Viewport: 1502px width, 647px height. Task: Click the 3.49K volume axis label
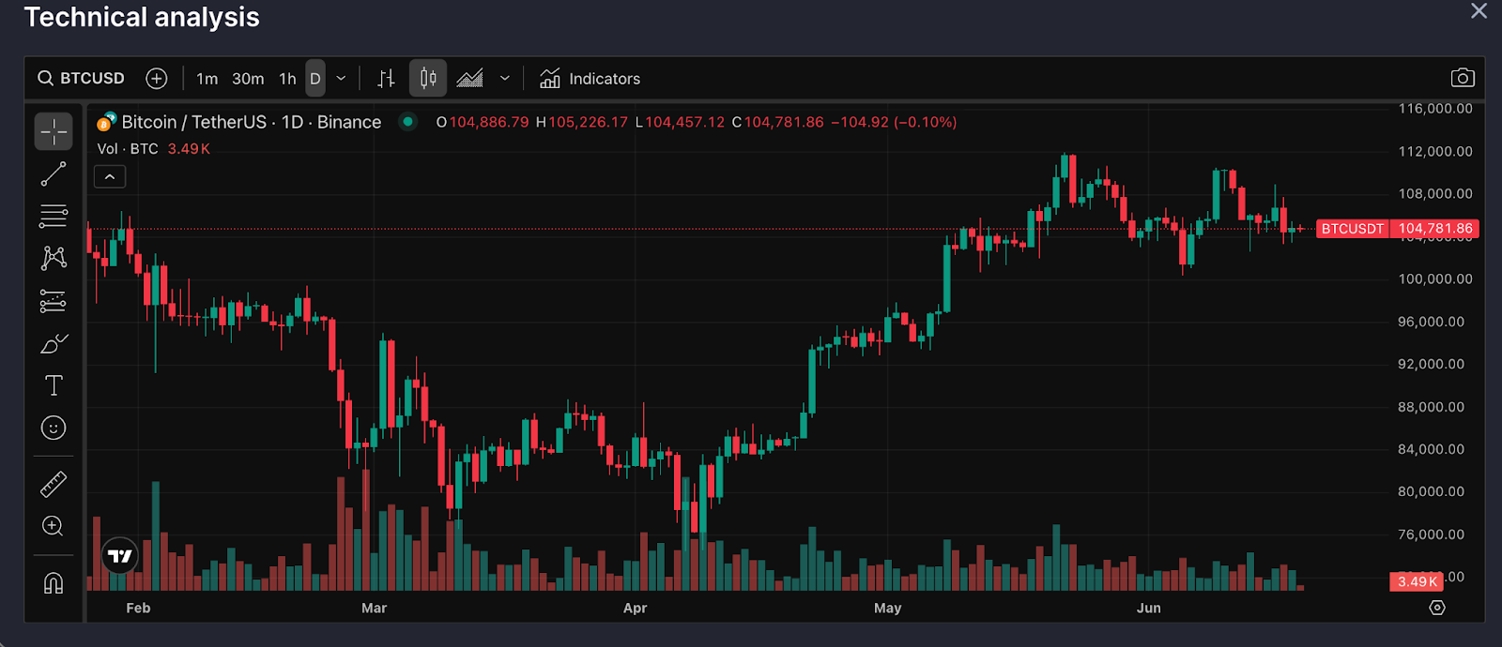point(1417,581)
